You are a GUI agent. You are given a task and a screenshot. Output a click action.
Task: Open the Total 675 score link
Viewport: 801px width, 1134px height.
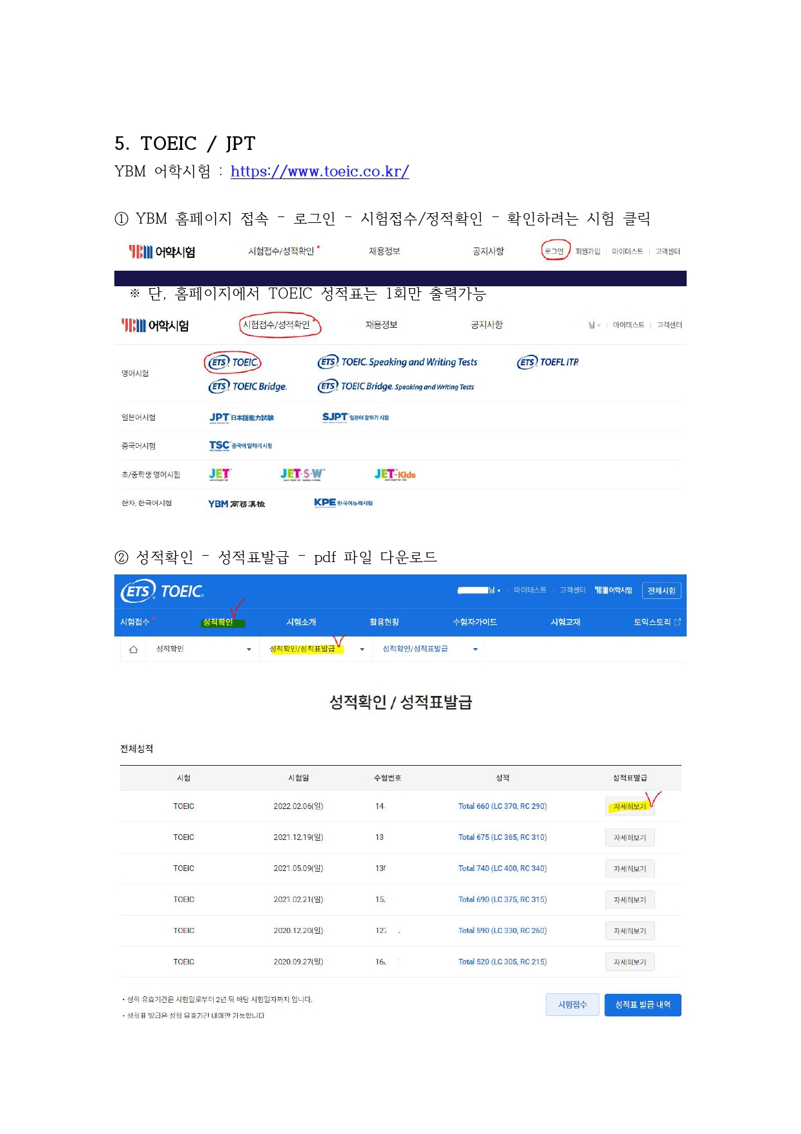tap(503, 837)
